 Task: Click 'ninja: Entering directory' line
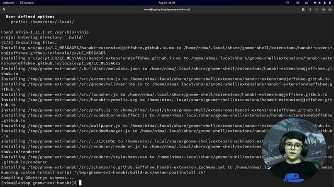click(42, 37)
